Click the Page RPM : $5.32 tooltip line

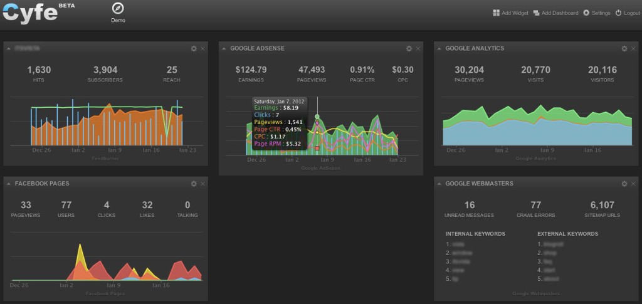coord(278,144)
